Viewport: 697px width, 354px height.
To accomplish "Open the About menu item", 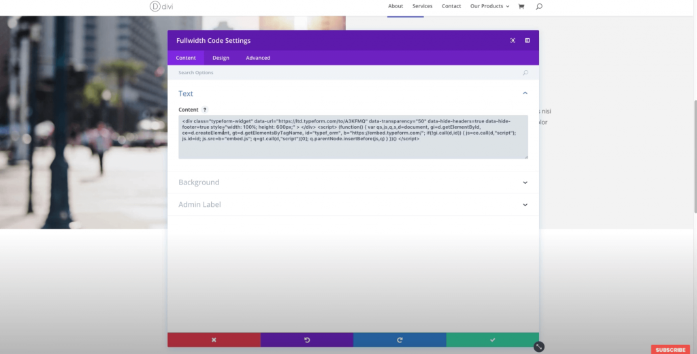I will pyautogui.click(x=395, y=6).
